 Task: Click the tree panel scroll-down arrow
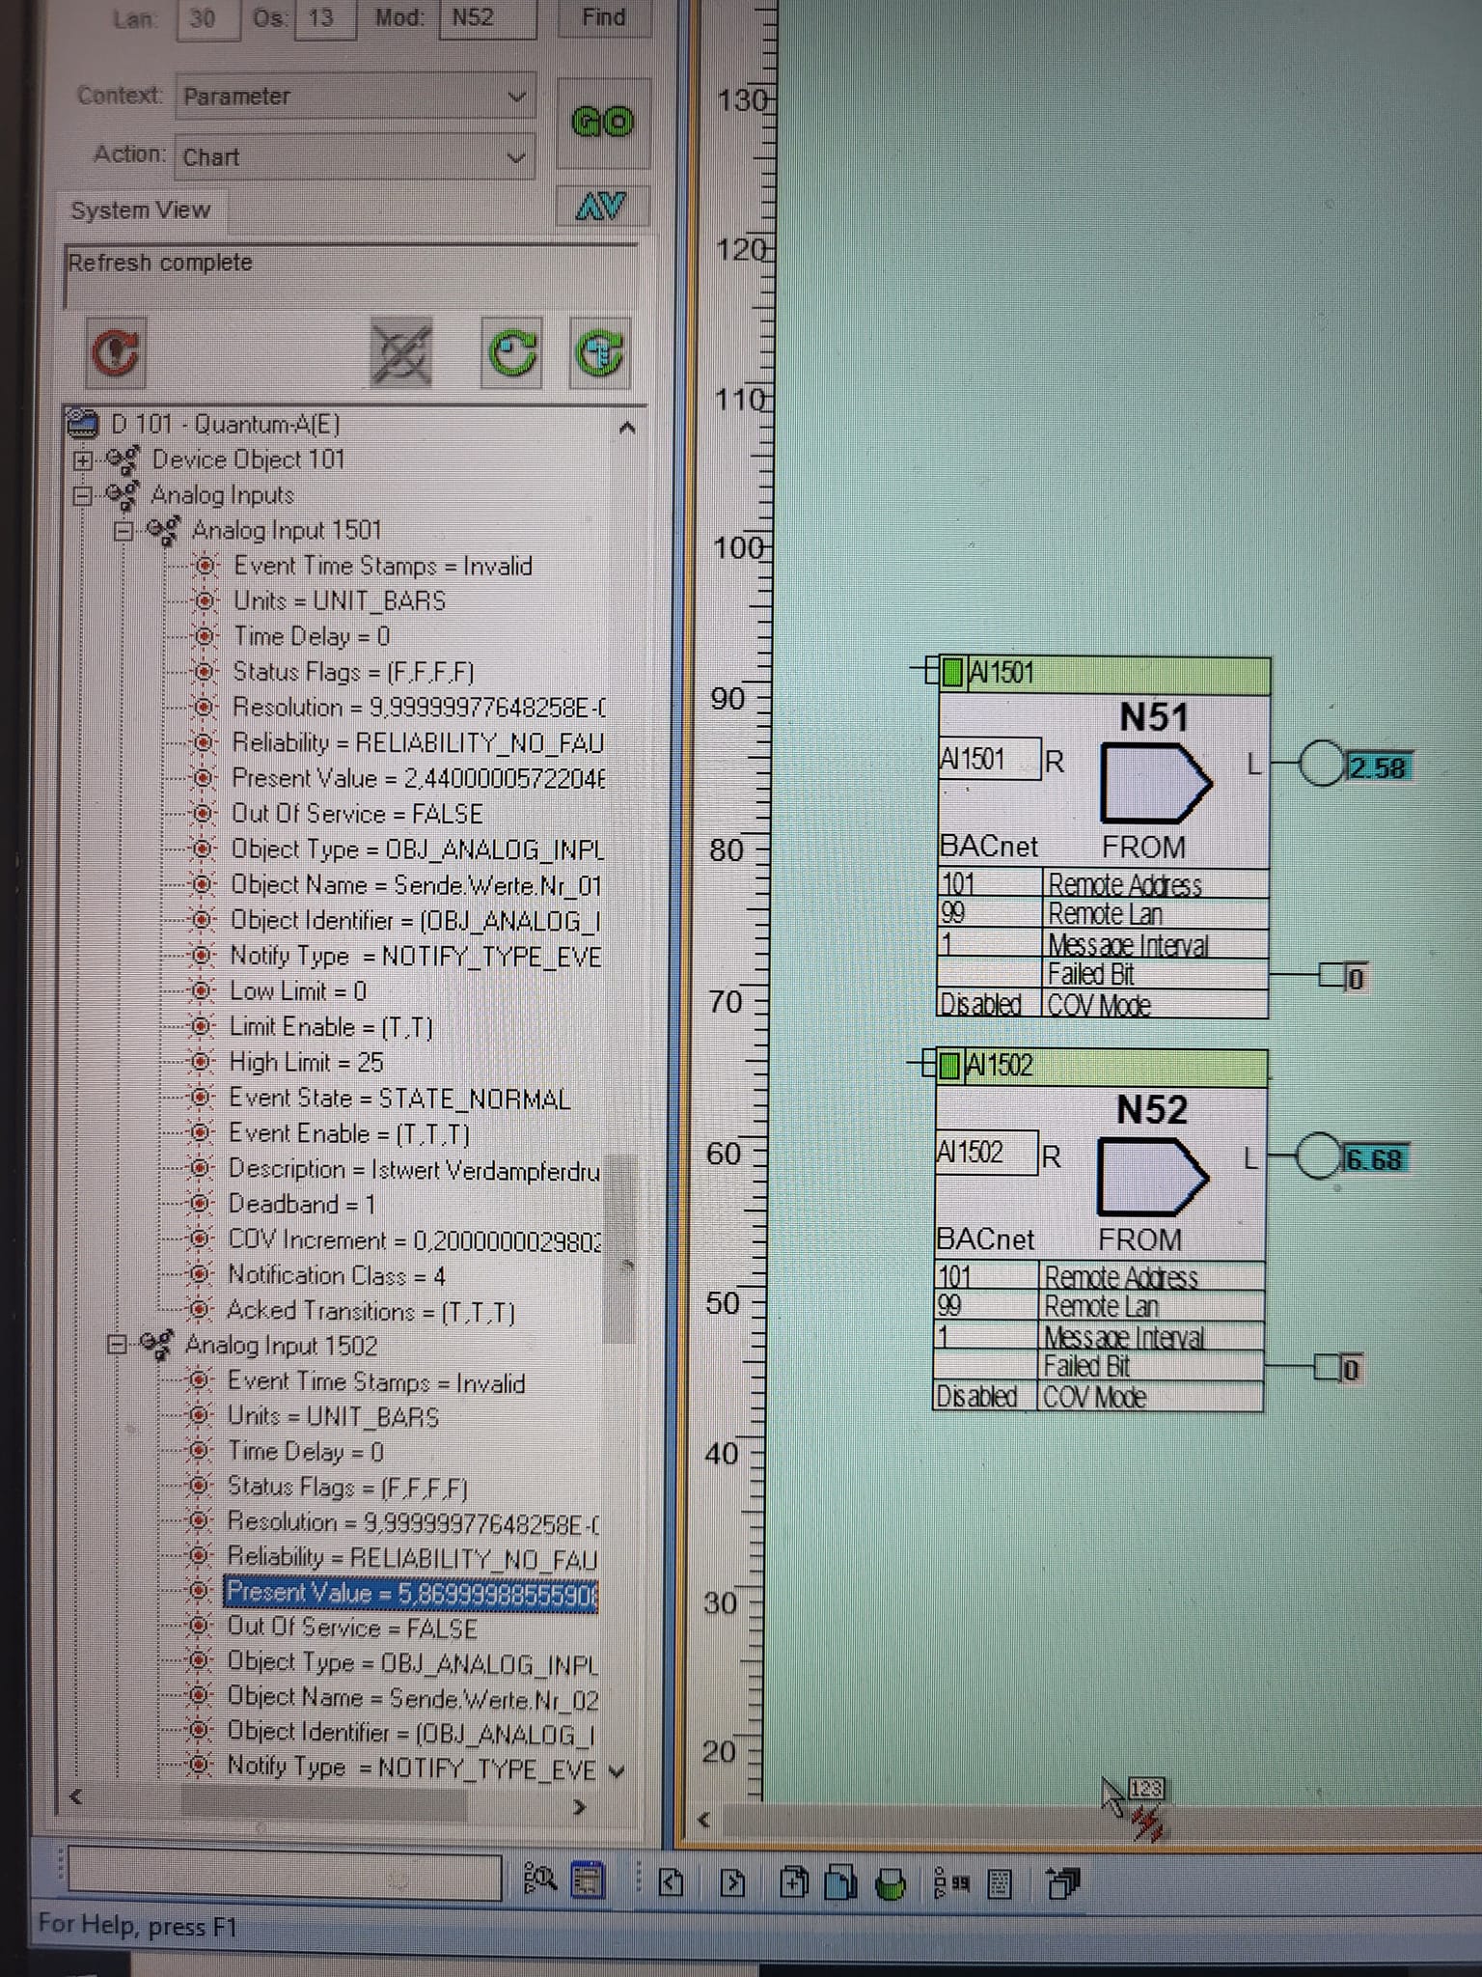coord(618,1770)
